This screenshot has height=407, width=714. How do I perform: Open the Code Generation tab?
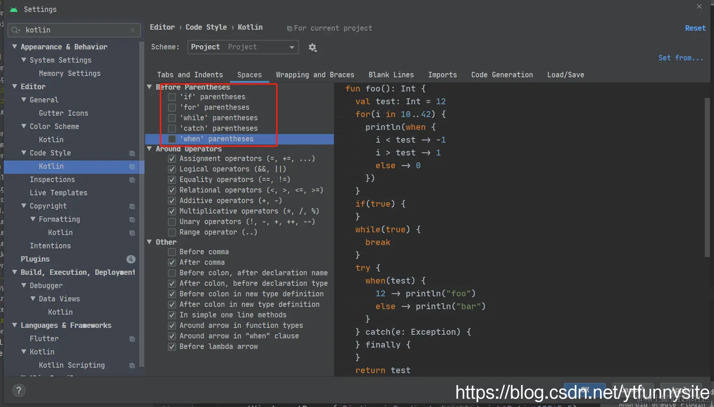[502, 75]
